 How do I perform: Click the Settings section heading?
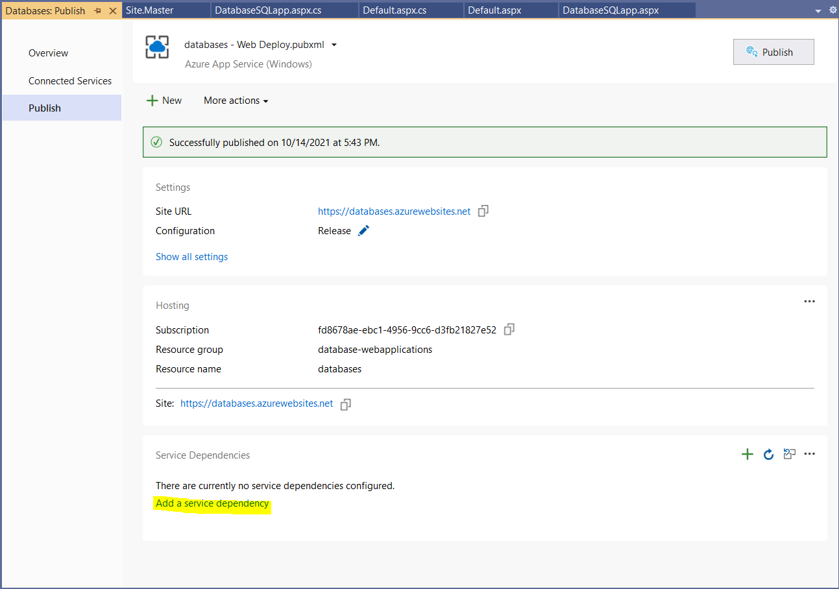tap(173, 187)
